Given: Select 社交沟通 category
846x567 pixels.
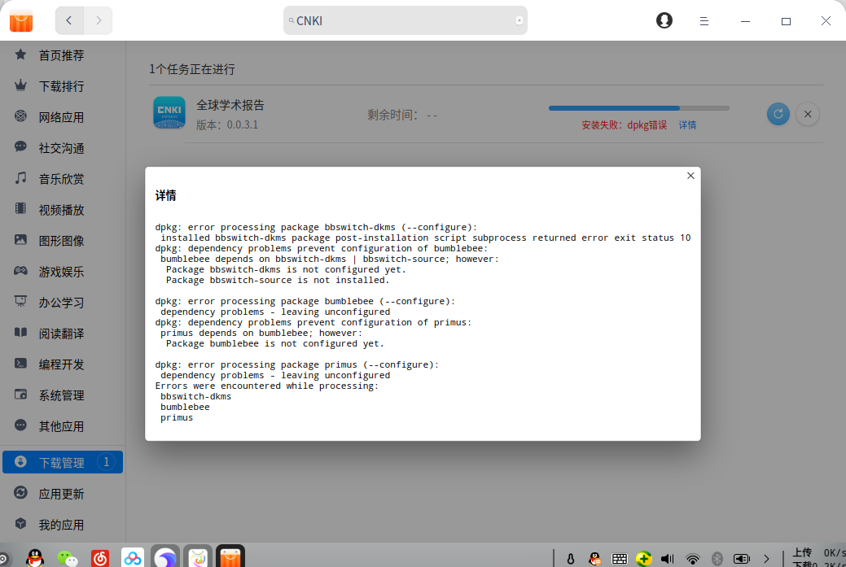Looking at the screenshot, I should pos(63,148).
